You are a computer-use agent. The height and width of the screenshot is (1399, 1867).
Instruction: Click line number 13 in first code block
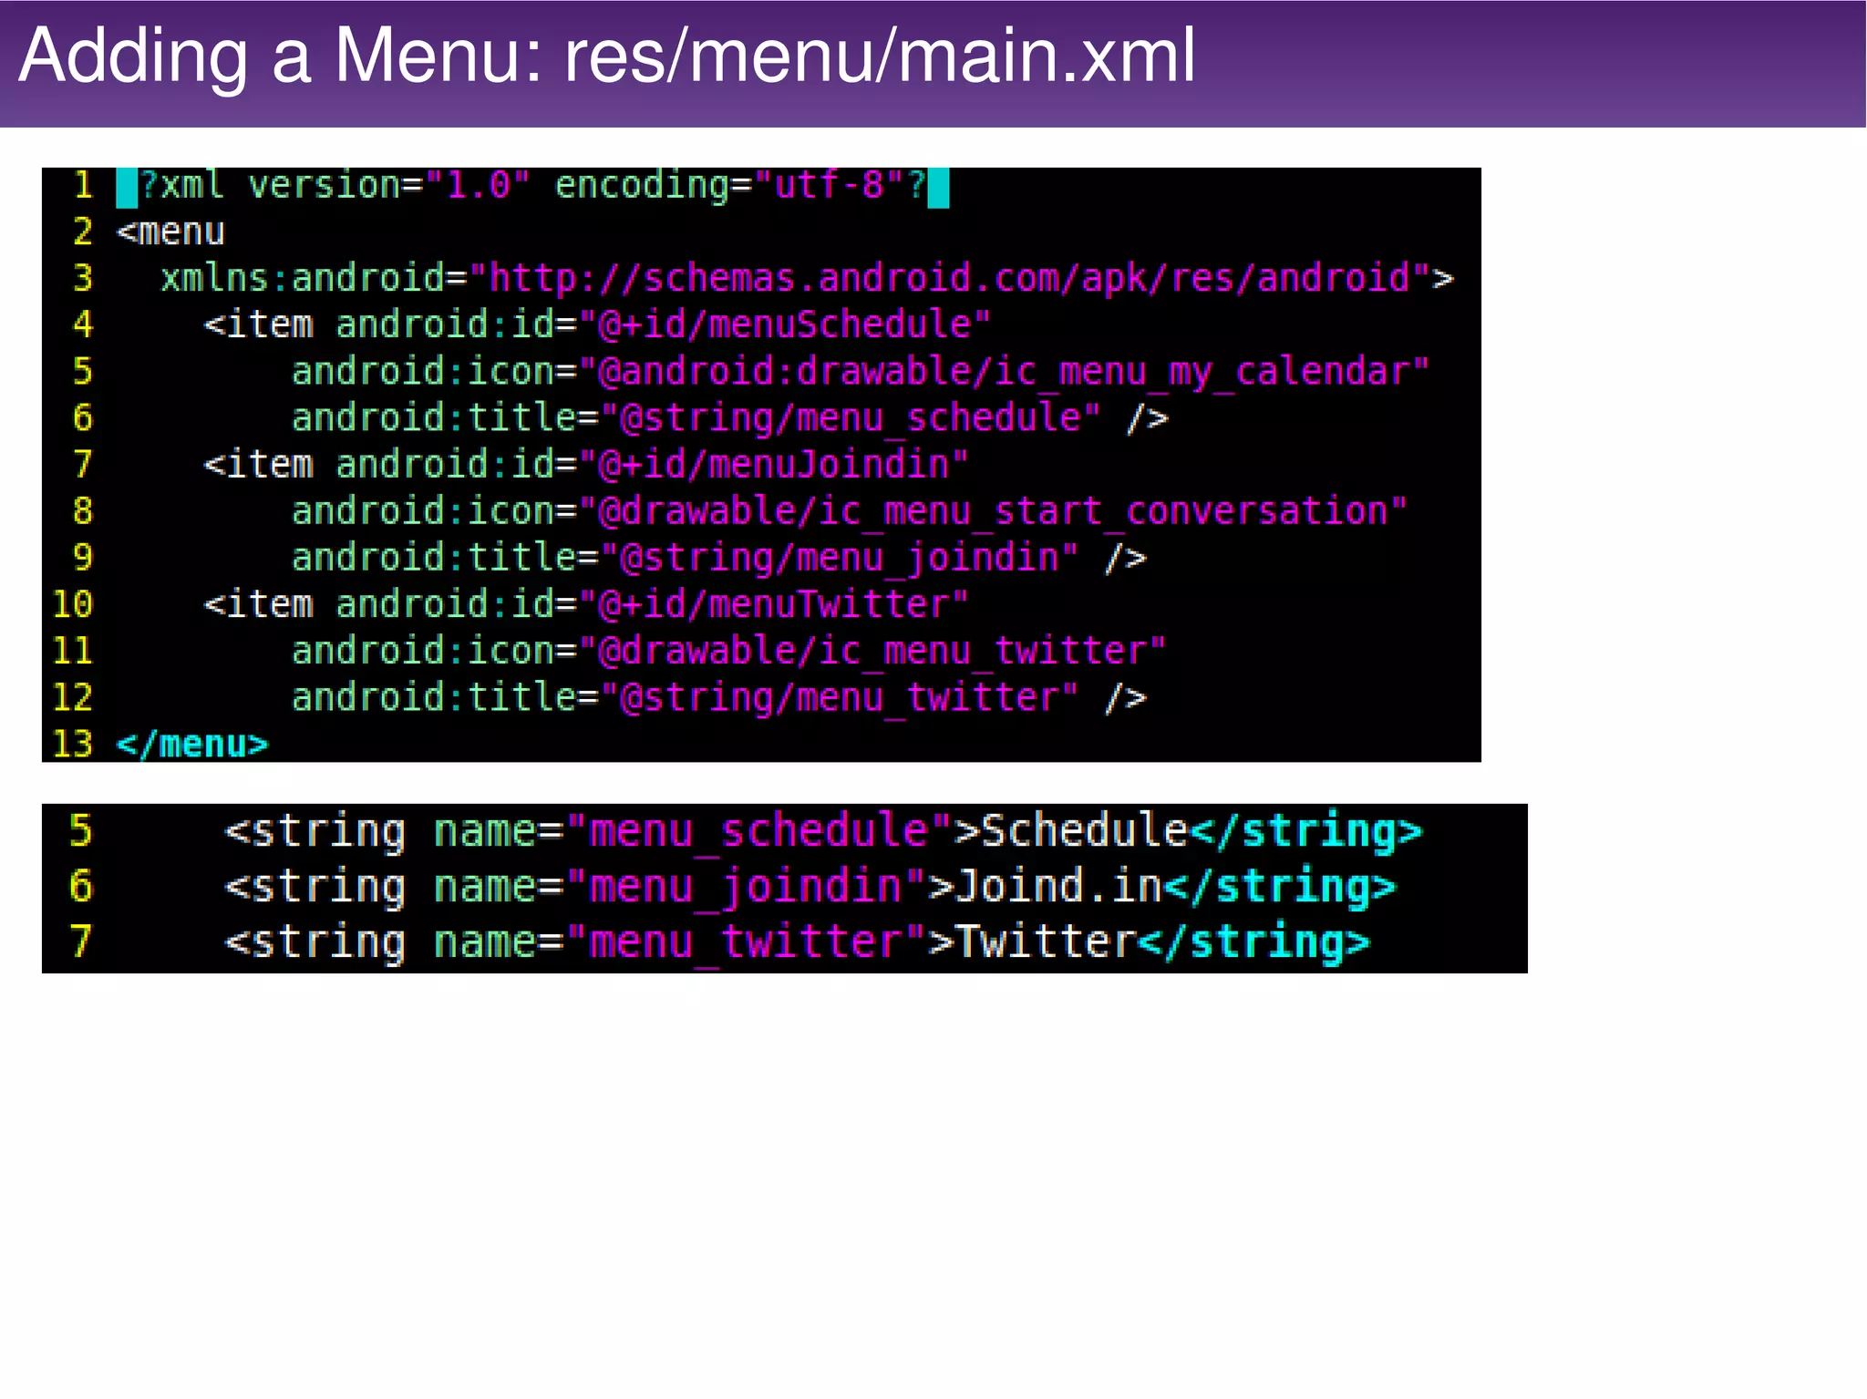(x=73, y=745)
